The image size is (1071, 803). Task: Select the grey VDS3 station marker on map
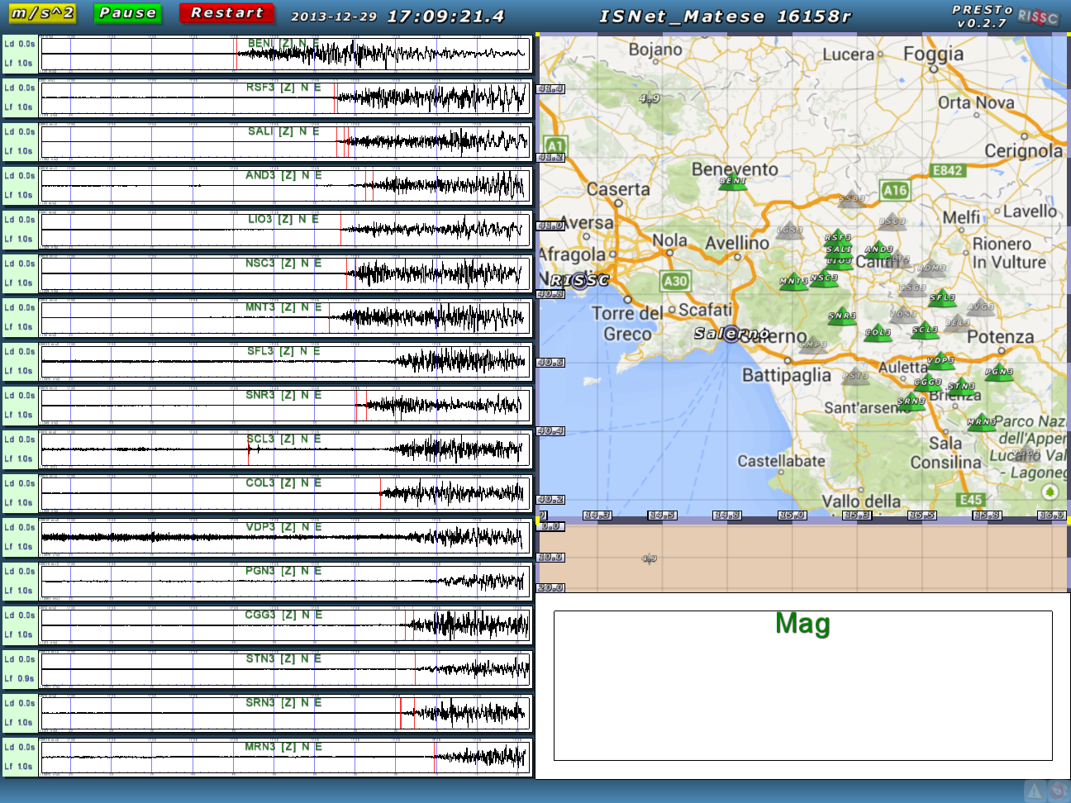(903, 315)
